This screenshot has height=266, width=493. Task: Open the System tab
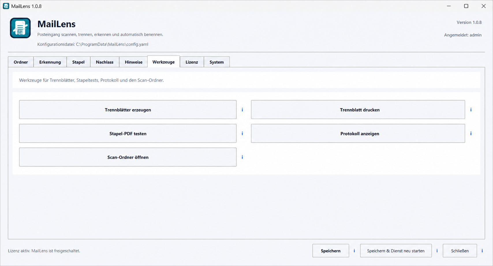(217, 62)
